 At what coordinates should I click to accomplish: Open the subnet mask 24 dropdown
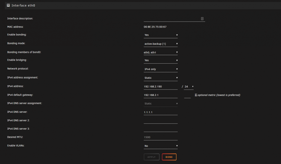(x=189, y=87)
